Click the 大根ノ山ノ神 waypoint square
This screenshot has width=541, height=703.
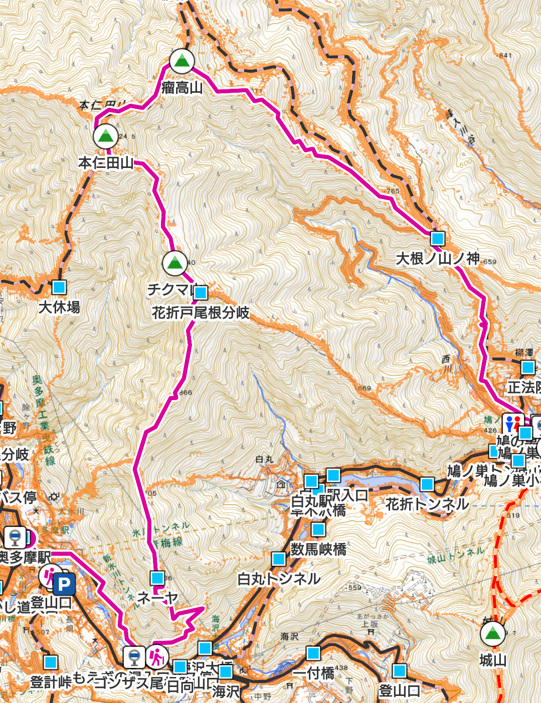pos(438,238)
